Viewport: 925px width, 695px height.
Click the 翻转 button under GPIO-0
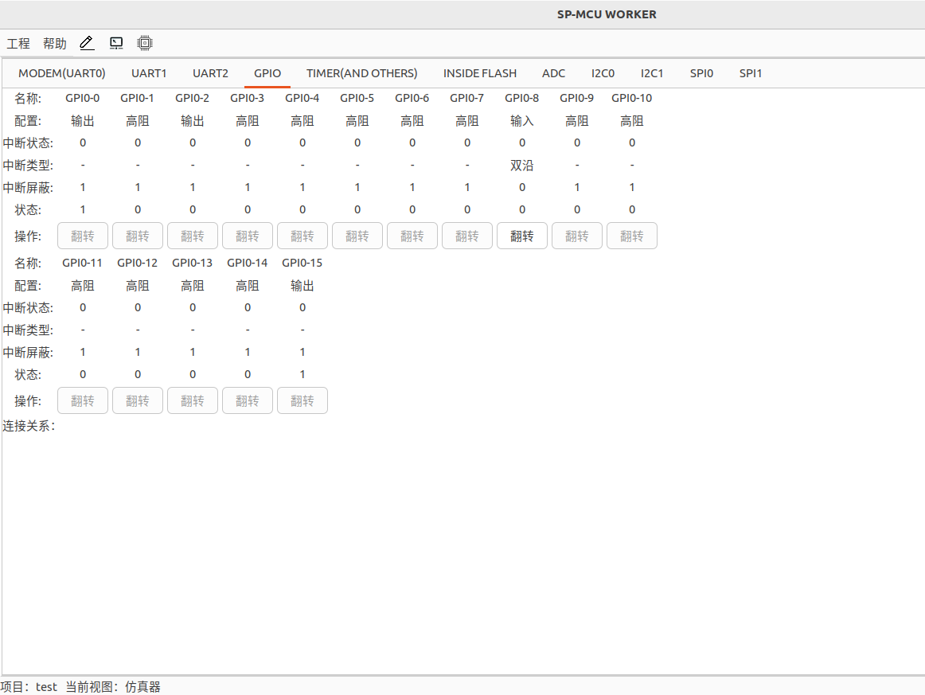click(x=83, y=236)
